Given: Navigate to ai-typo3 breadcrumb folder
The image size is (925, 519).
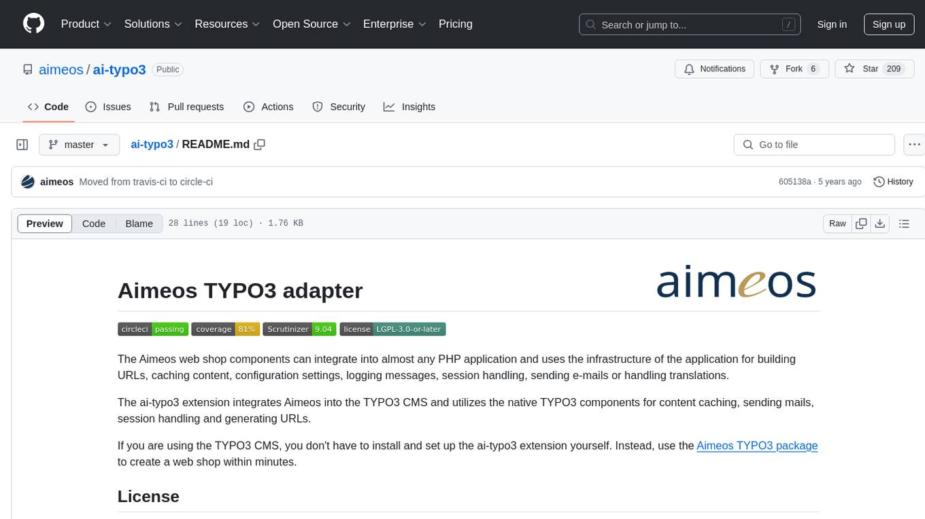Looking at the screenshot, I should tap(152, 145).
